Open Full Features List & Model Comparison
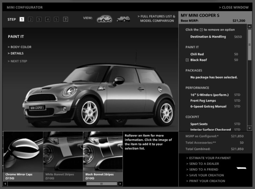 [156, 18]
